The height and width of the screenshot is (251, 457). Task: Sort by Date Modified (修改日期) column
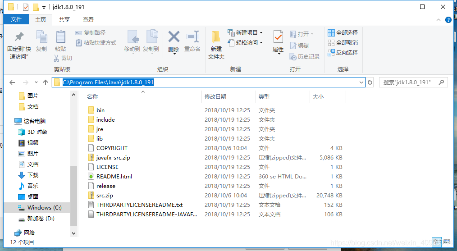(x=215, y=97)
